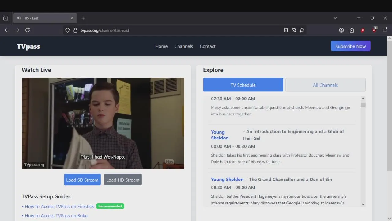Open picture-in-picture icon in address bar
This screenshot has height=221, width=392.
tap(294, 30)
